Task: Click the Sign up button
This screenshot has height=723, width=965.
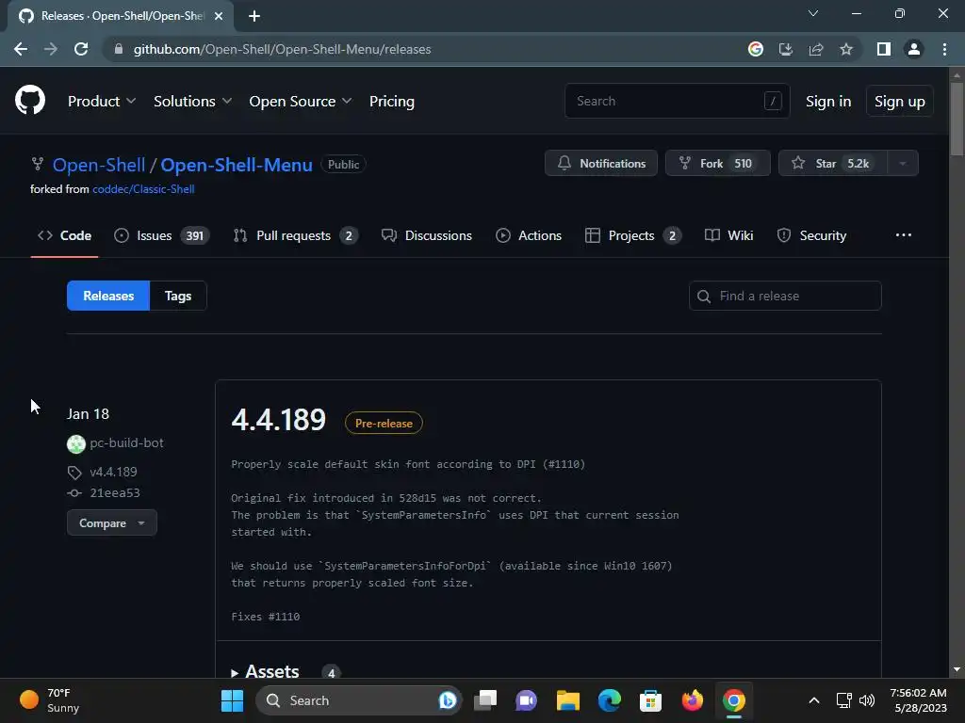Action: coord(900,101)
